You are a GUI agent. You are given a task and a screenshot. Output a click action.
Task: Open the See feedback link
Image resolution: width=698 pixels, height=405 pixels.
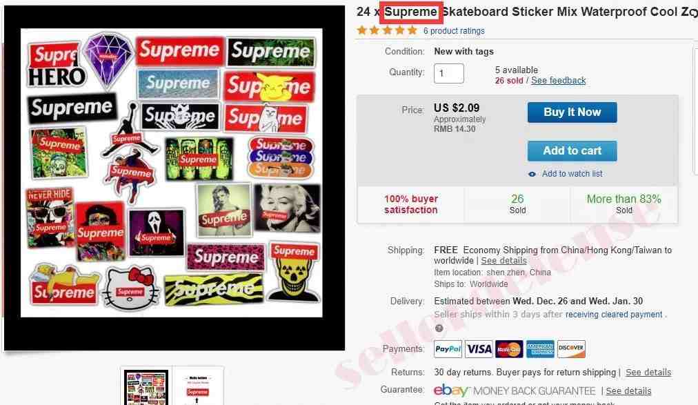click(x=558, y=81)
